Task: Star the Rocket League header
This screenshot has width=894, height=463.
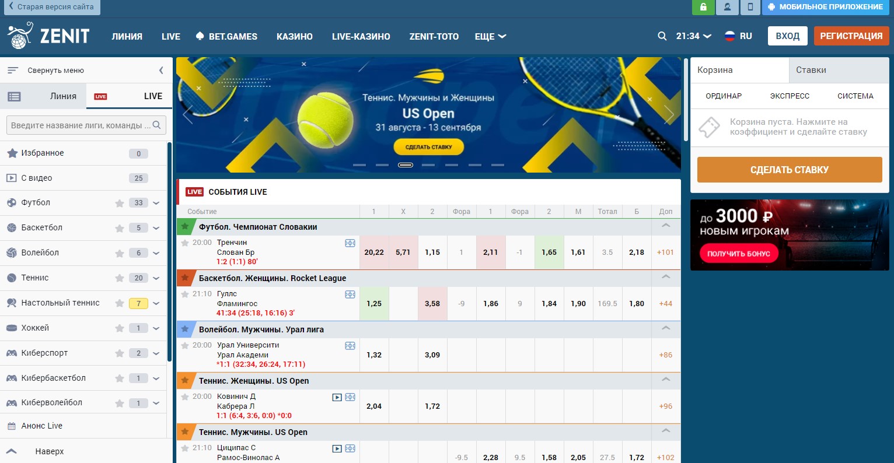Action: pos(185,278)
